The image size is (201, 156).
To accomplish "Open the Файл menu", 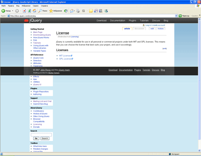I will click(3, 6).
